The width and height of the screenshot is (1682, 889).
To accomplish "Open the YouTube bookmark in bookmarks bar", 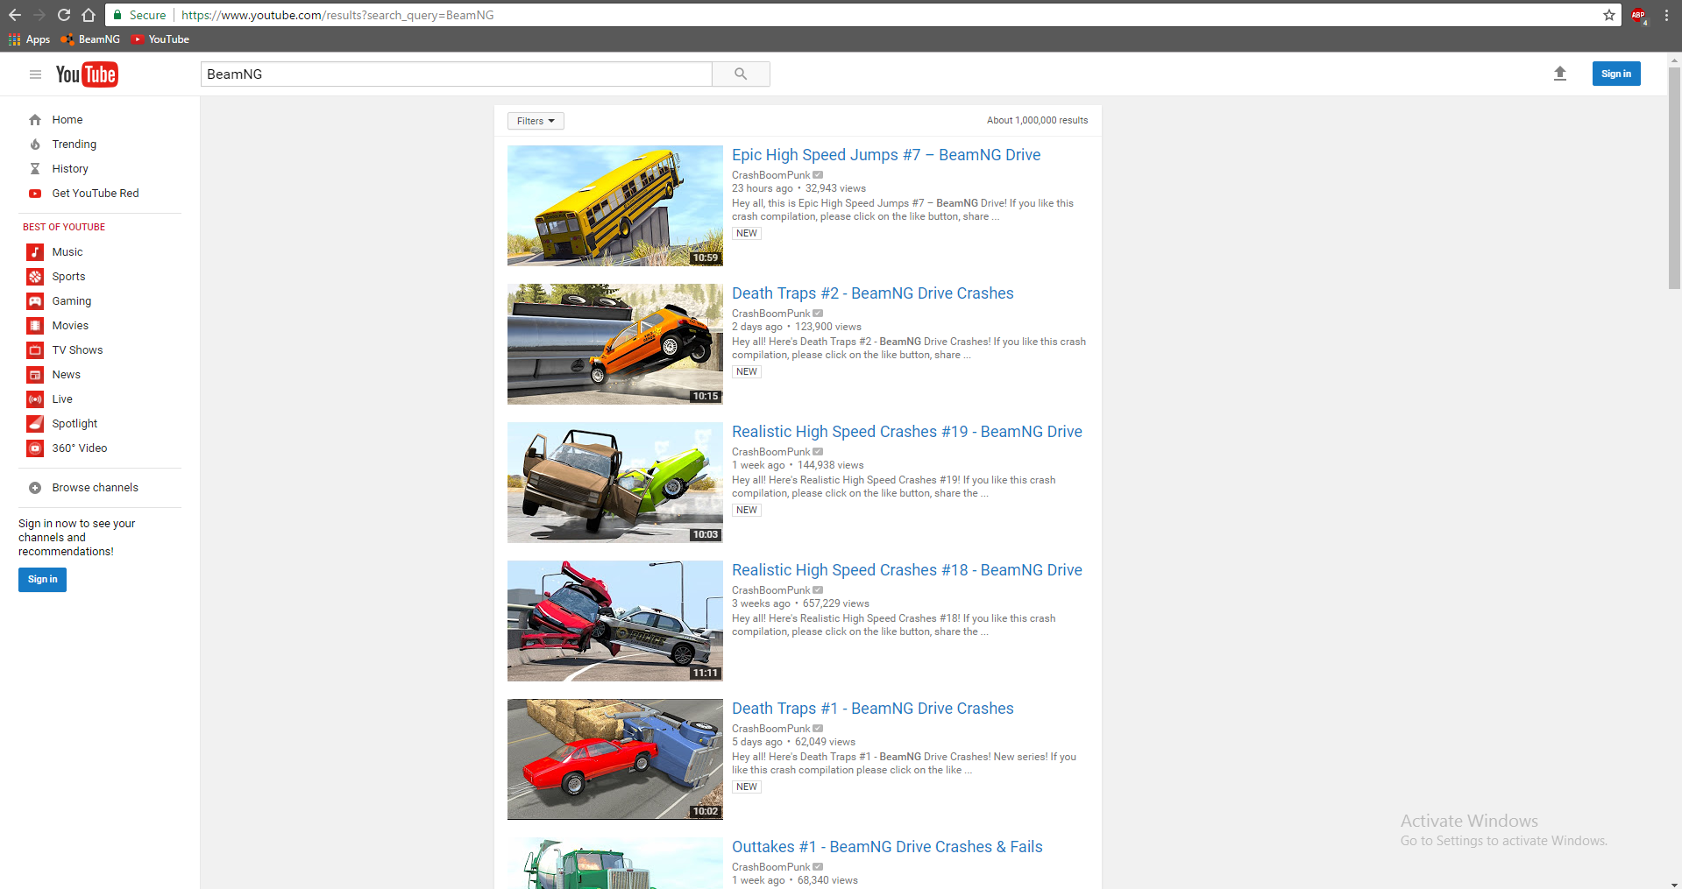I will 160,39.
